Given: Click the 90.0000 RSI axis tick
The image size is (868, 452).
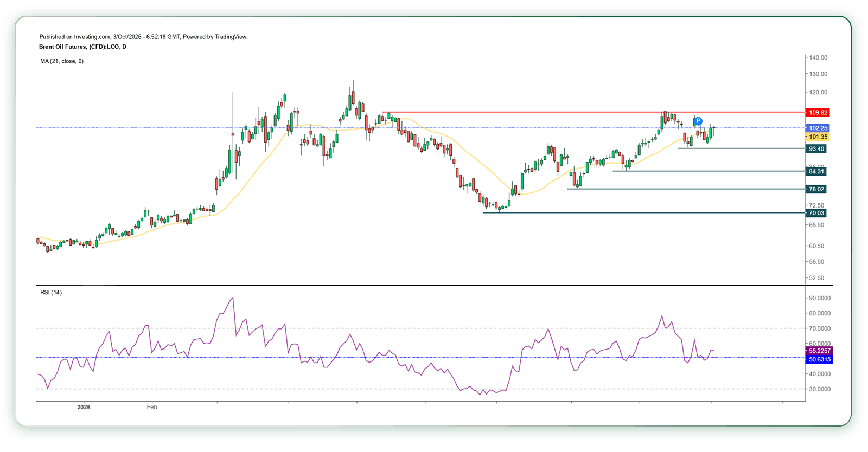Looking at the screenshot, I should [820, 298].
